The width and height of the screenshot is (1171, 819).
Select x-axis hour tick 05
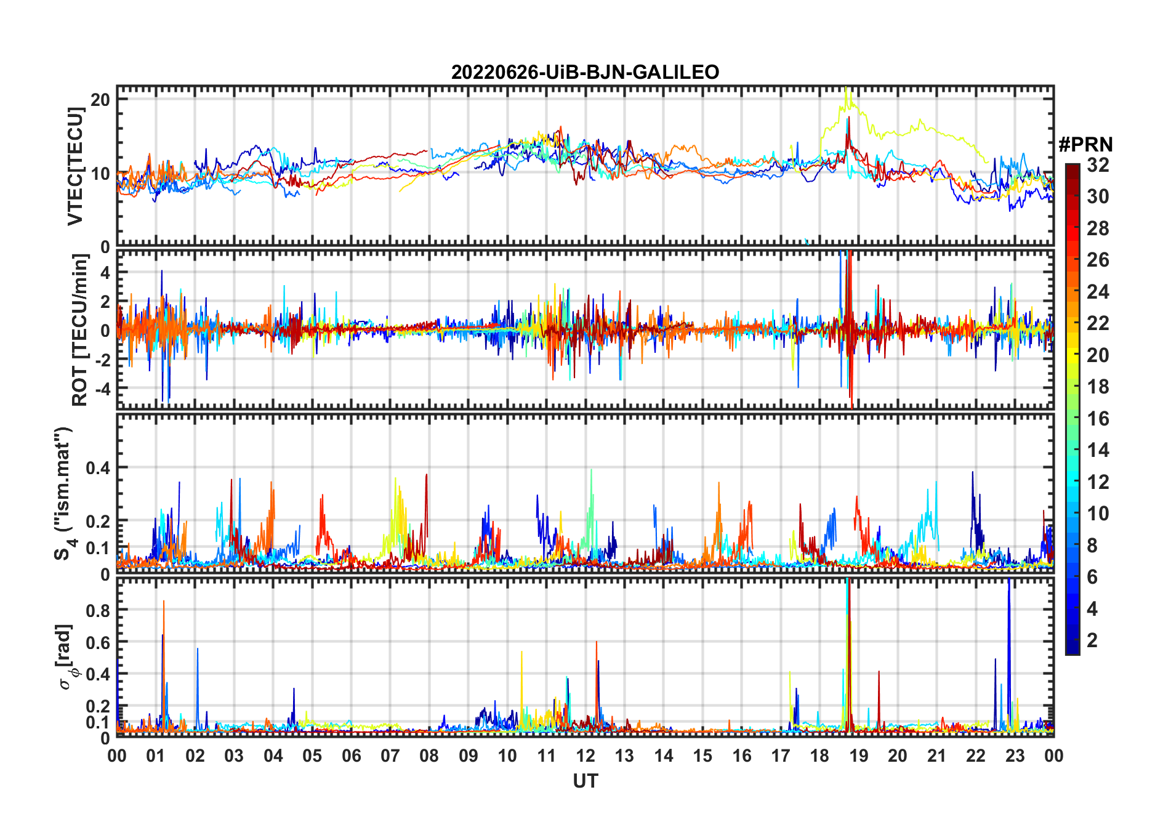coord(312,756)
